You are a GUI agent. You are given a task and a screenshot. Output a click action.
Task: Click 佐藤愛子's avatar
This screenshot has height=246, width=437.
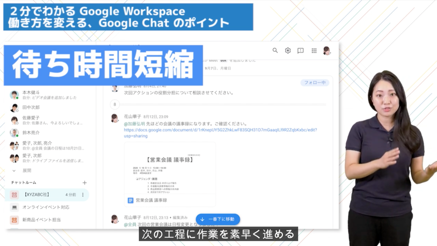[14, 120]
